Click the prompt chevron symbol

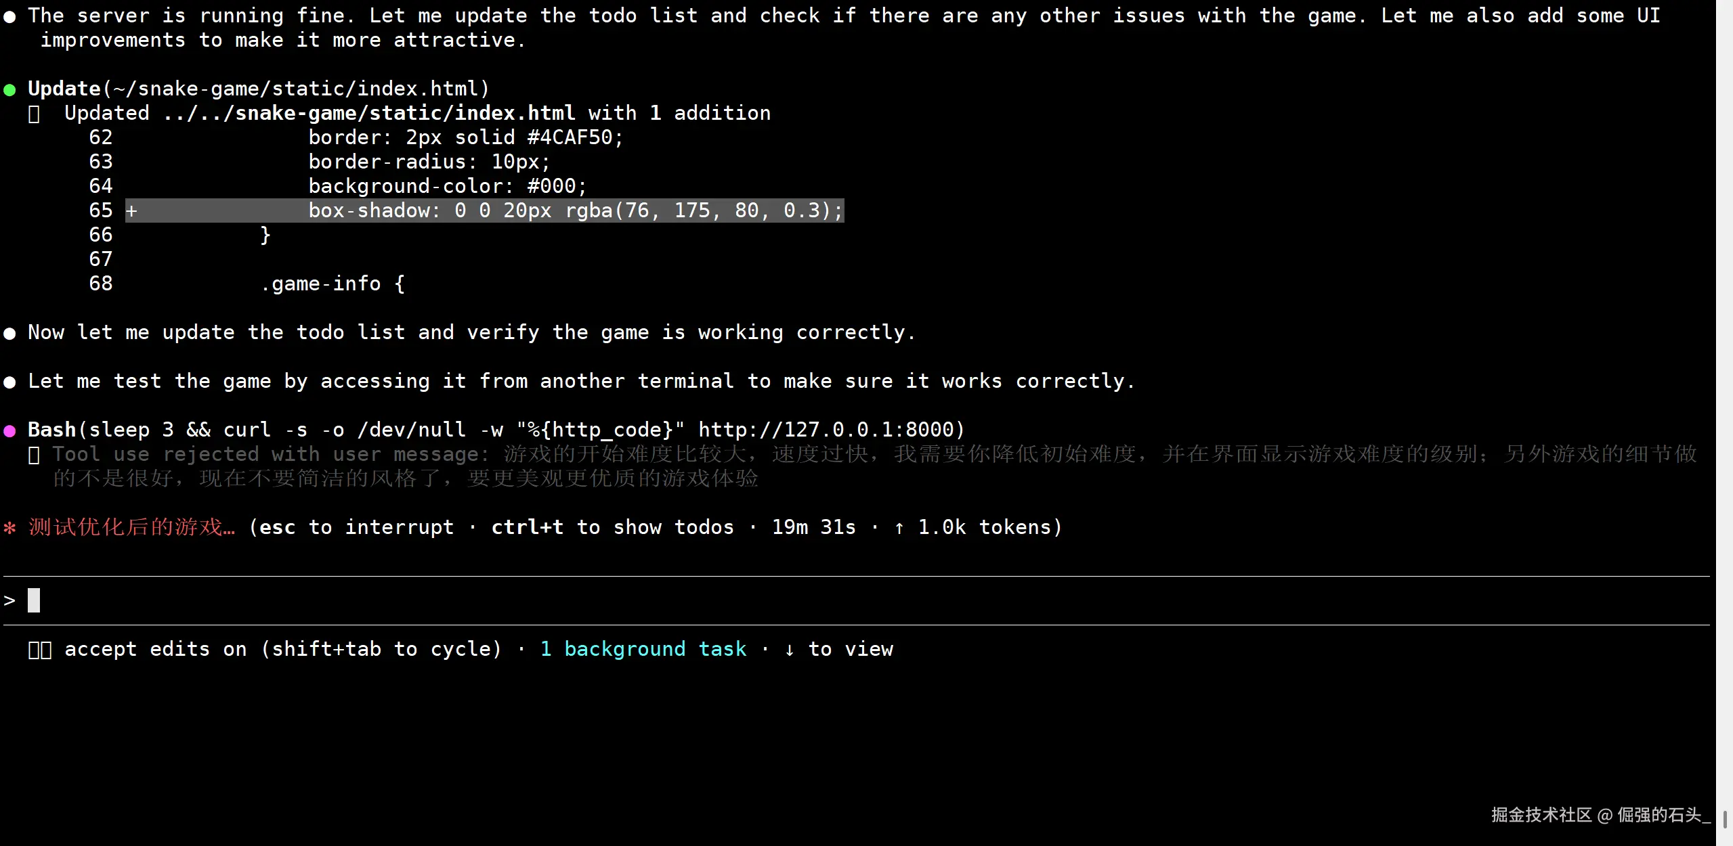click(x=9, y=600)
